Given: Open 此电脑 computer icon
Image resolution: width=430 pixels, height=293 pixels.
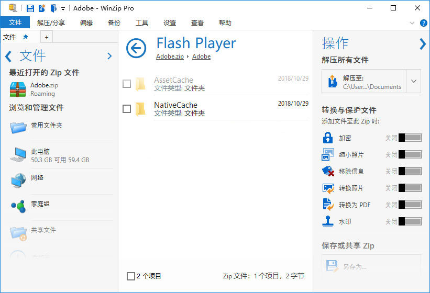Looking at the screenshot, I should point(18,154).
